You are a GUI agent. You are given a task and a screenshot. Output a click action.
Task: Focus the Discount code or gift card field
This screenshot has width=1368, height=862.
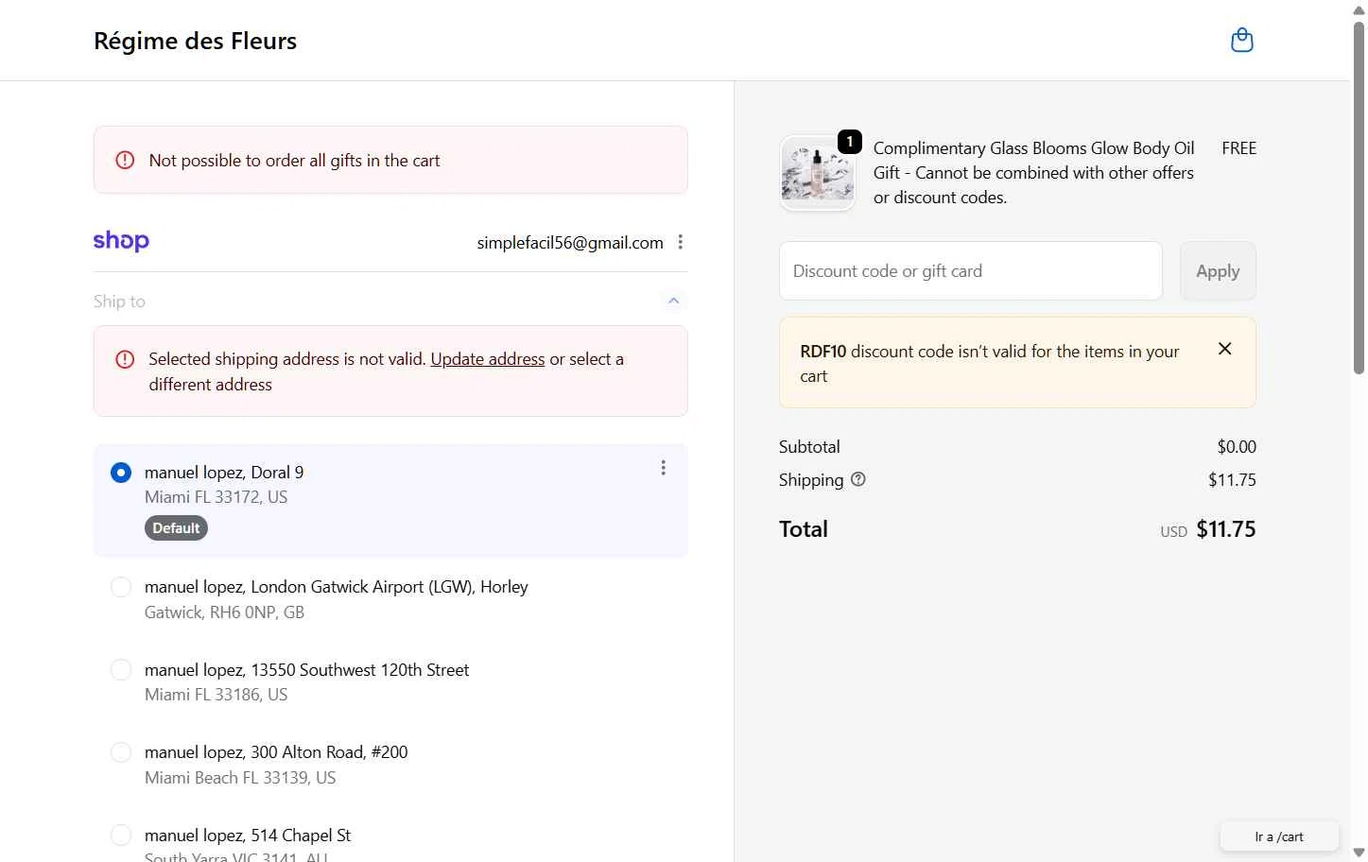(x=970, y=271)
